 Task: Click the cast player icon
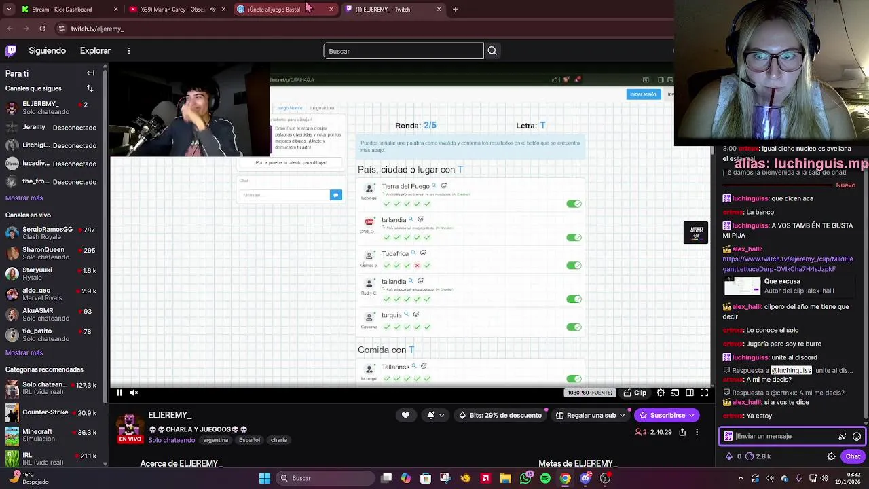point(675,393)
